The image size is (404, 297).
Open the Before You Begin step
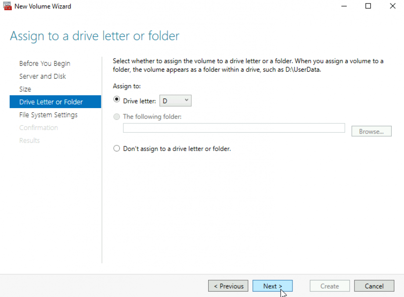tap(44, 63)
